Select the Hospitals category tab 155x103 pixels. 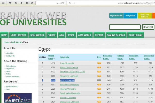point(130,16)
